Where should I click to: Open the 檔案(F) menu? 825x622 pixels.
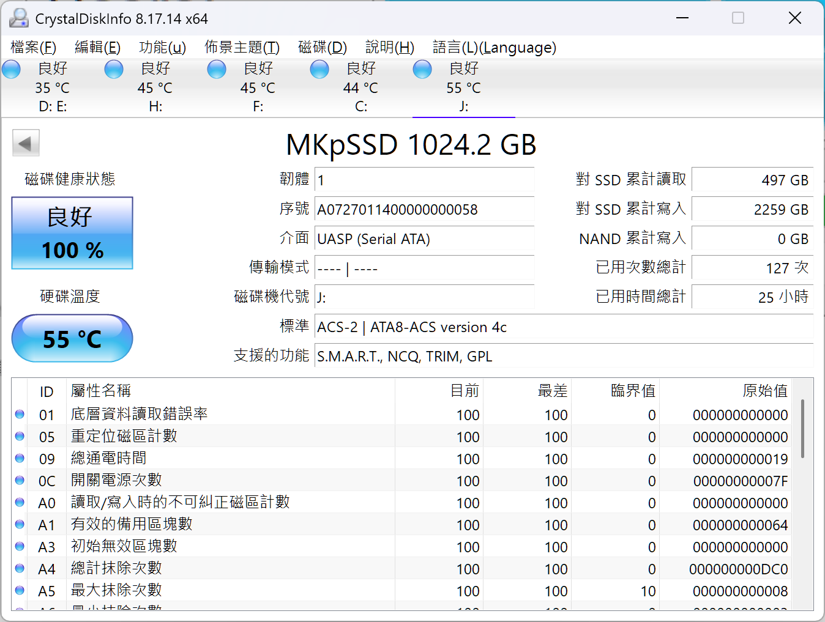click(x=34, y=48)
